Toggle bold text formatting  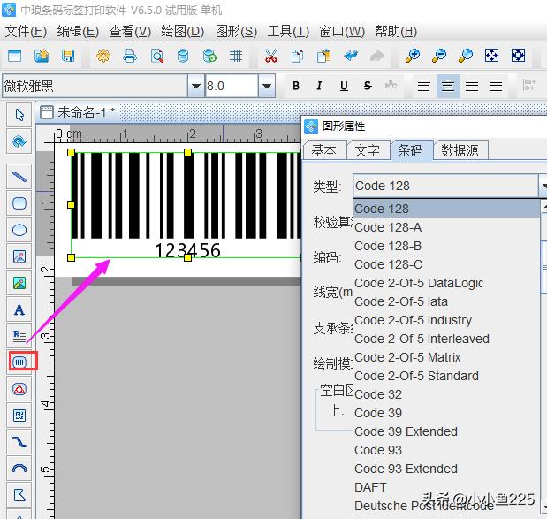point(296,86)
